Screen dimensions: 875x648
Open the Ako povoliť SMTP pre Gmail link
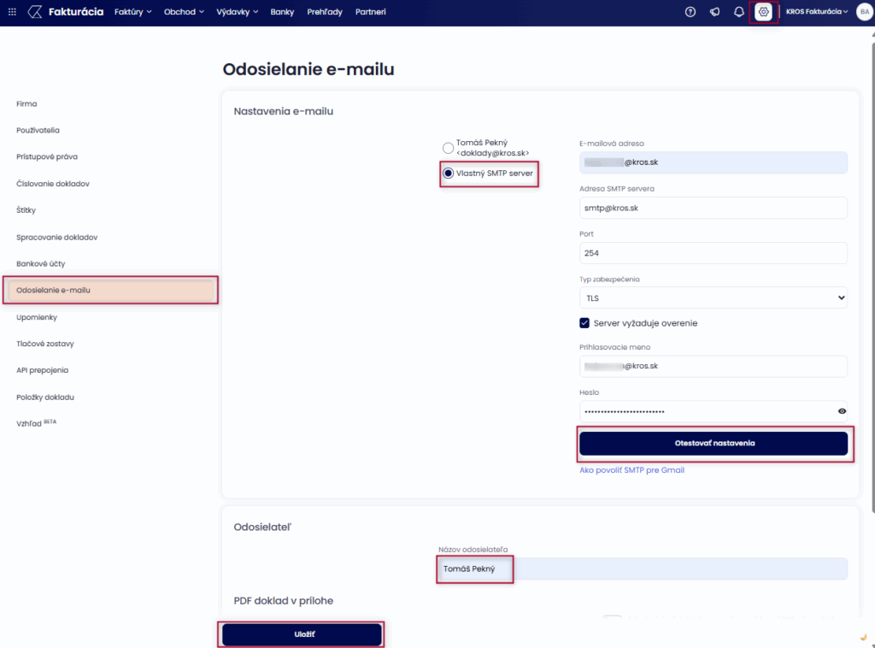click(x=631, y=470)
